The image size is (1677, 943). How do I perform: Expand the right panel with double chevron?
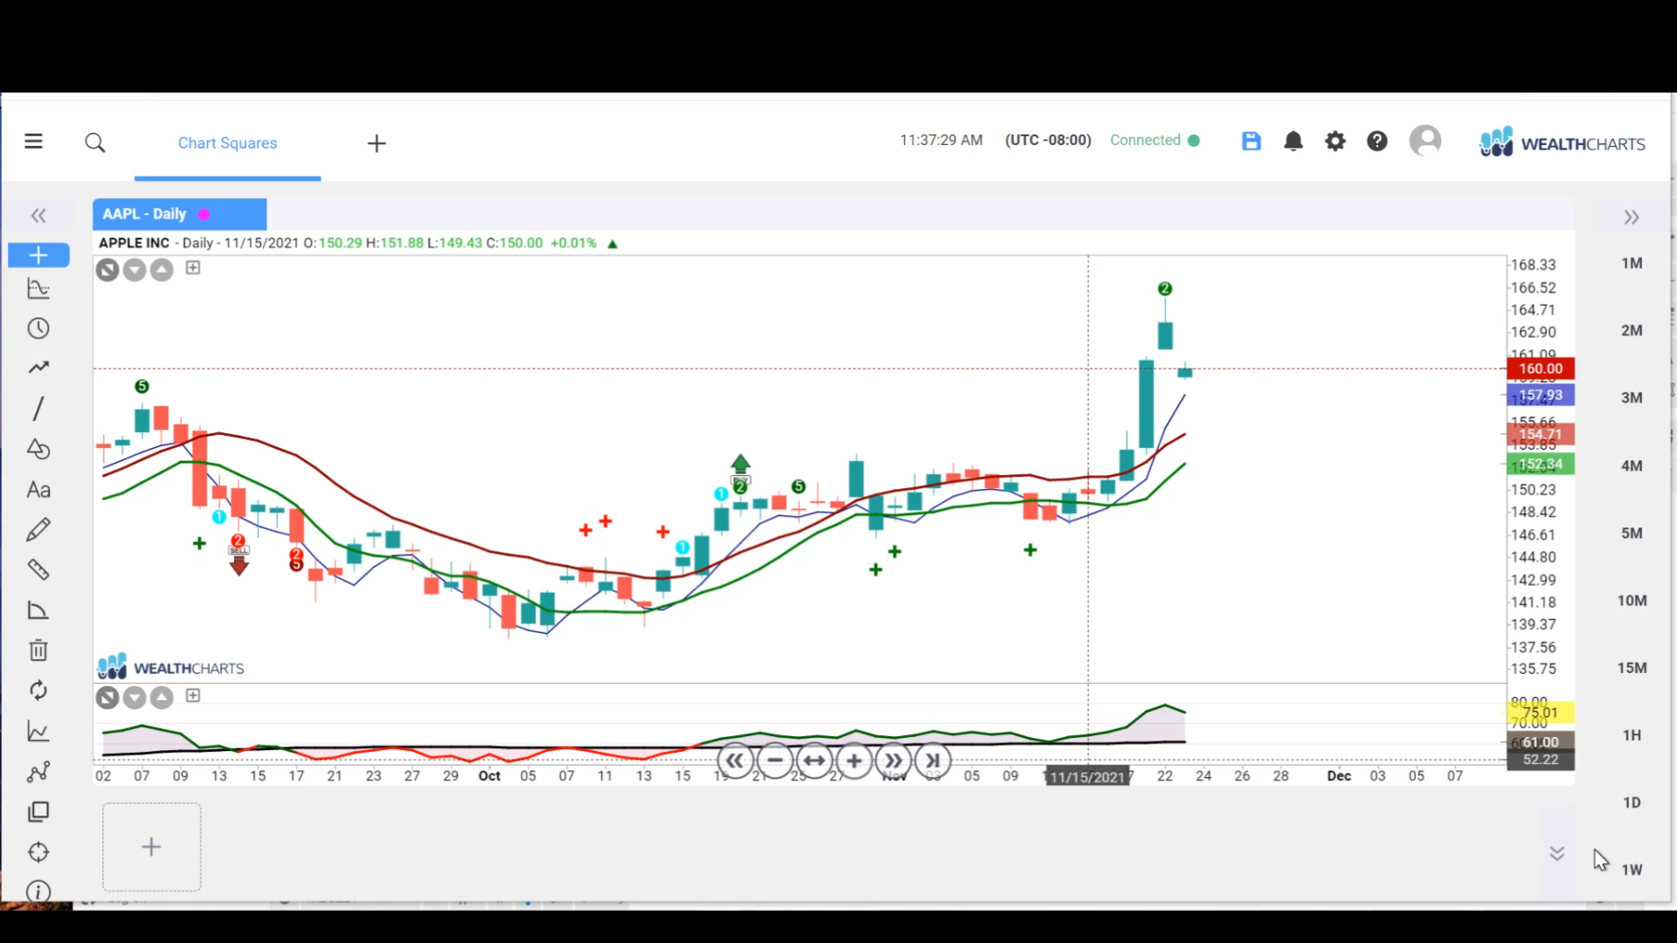coord(1632,217)
